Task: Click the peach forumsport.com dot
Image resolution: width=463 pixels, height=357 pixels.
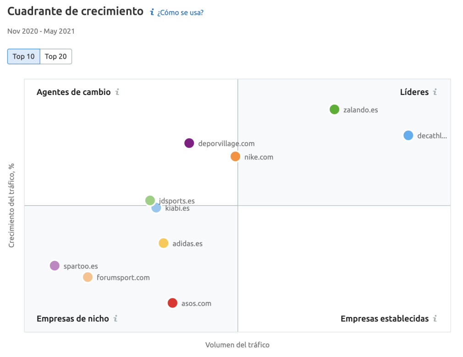Action: [88, 277]
